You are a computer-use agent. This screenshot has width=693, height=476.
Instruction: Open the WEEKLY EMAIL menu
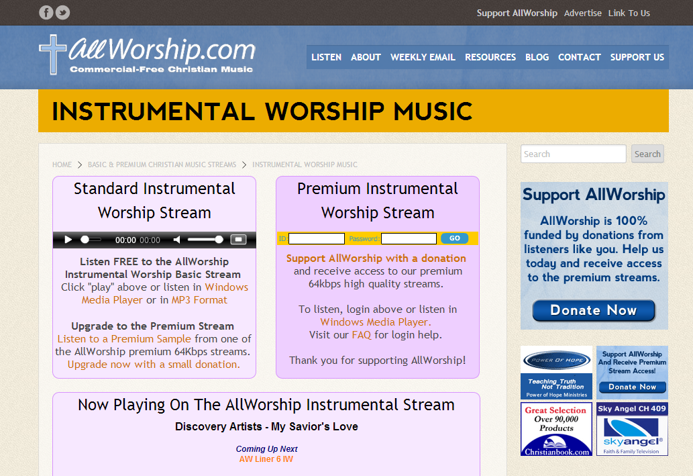point(423,57)
